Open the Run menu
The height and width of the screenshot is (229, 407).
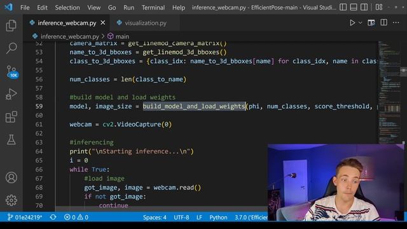click(129, 8)
